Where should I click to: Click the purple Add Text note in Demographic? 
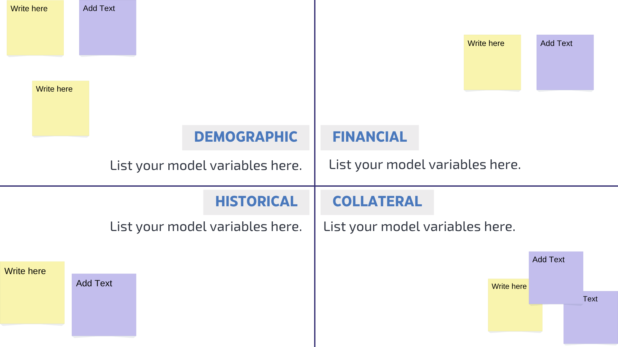[108, 28]
